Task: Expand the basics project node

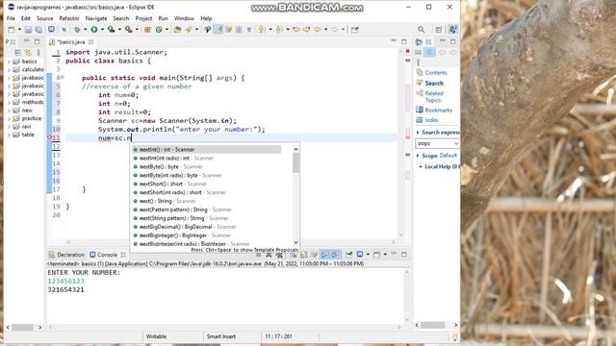Action: (x=9, y=62)
